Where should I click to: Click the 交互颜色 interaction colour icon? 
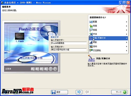click(x=91, y=50)
